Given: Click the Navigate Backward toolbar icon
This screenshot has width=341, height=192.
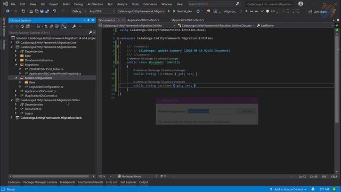Looking at the screenshot, I should click(x=7, y=11).
